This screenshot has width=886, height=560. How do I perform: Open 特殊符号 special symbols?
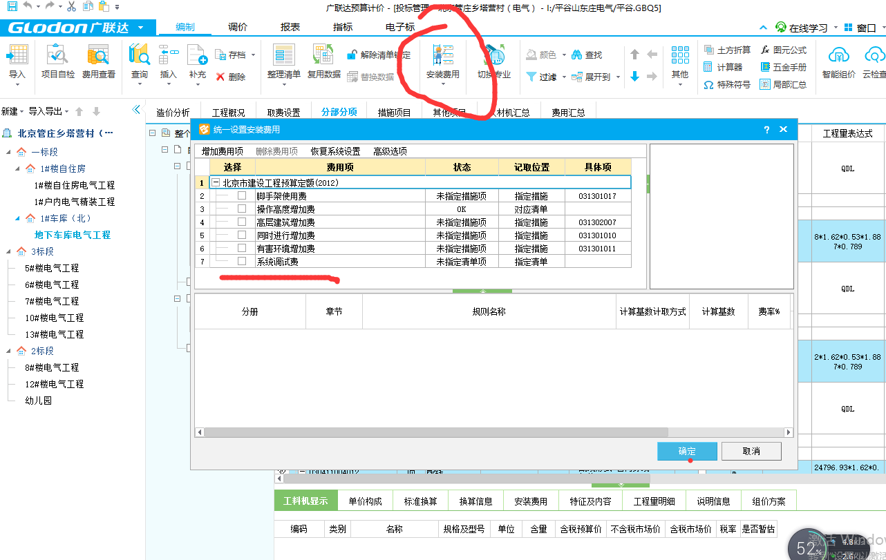[x=726, y=84]
